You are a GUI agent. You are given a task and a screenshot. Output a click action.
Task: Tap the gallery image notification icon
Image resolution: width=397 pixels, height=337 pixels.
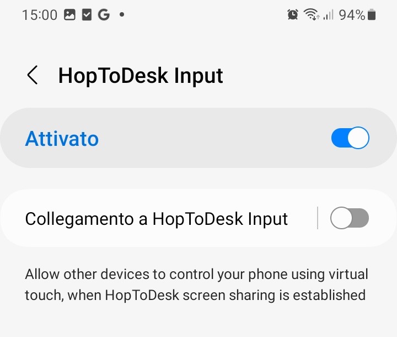69,15
